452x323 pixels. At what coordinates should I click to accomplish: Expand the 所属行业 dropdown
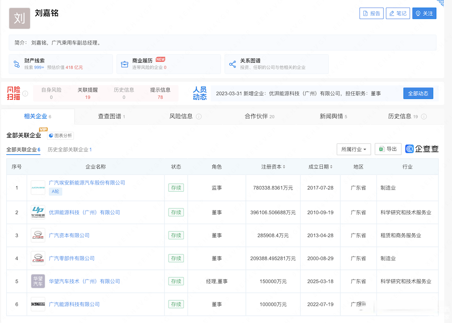353,149
